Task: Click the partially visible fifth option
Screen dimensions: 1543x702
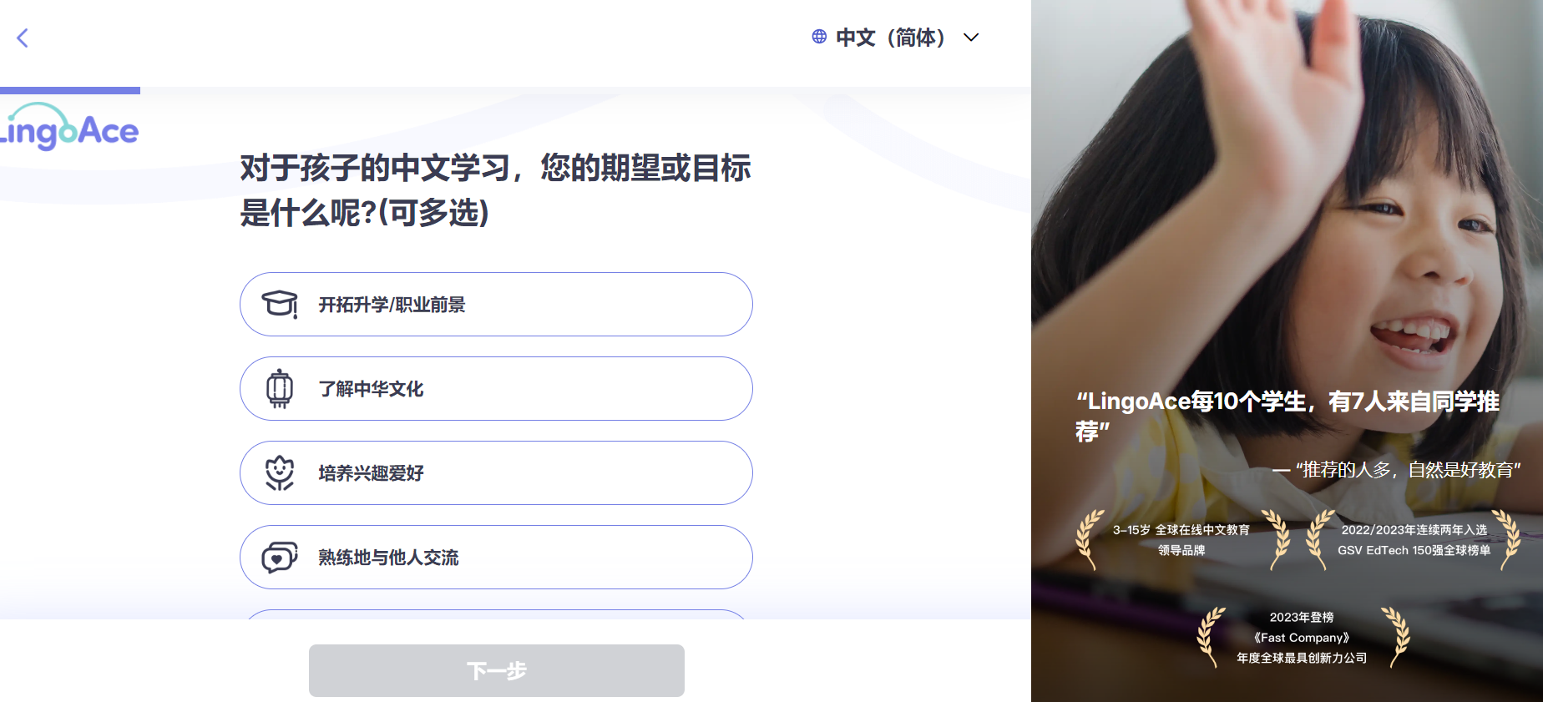Action: click(496, 614)
